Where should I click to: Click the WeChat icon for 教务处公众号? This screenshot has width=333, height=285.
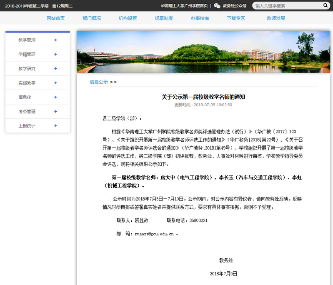click(217, 6)
